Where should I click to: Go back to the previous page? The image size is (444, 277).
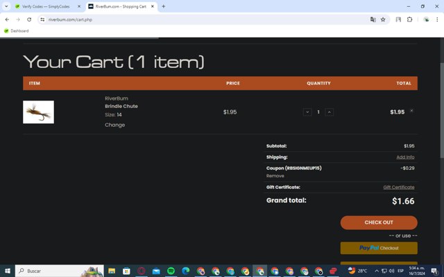point(7,19)
